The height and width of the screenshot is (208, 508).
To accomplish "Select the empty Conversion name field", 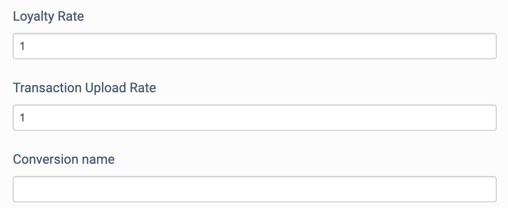I will click(x=254, y=189).
